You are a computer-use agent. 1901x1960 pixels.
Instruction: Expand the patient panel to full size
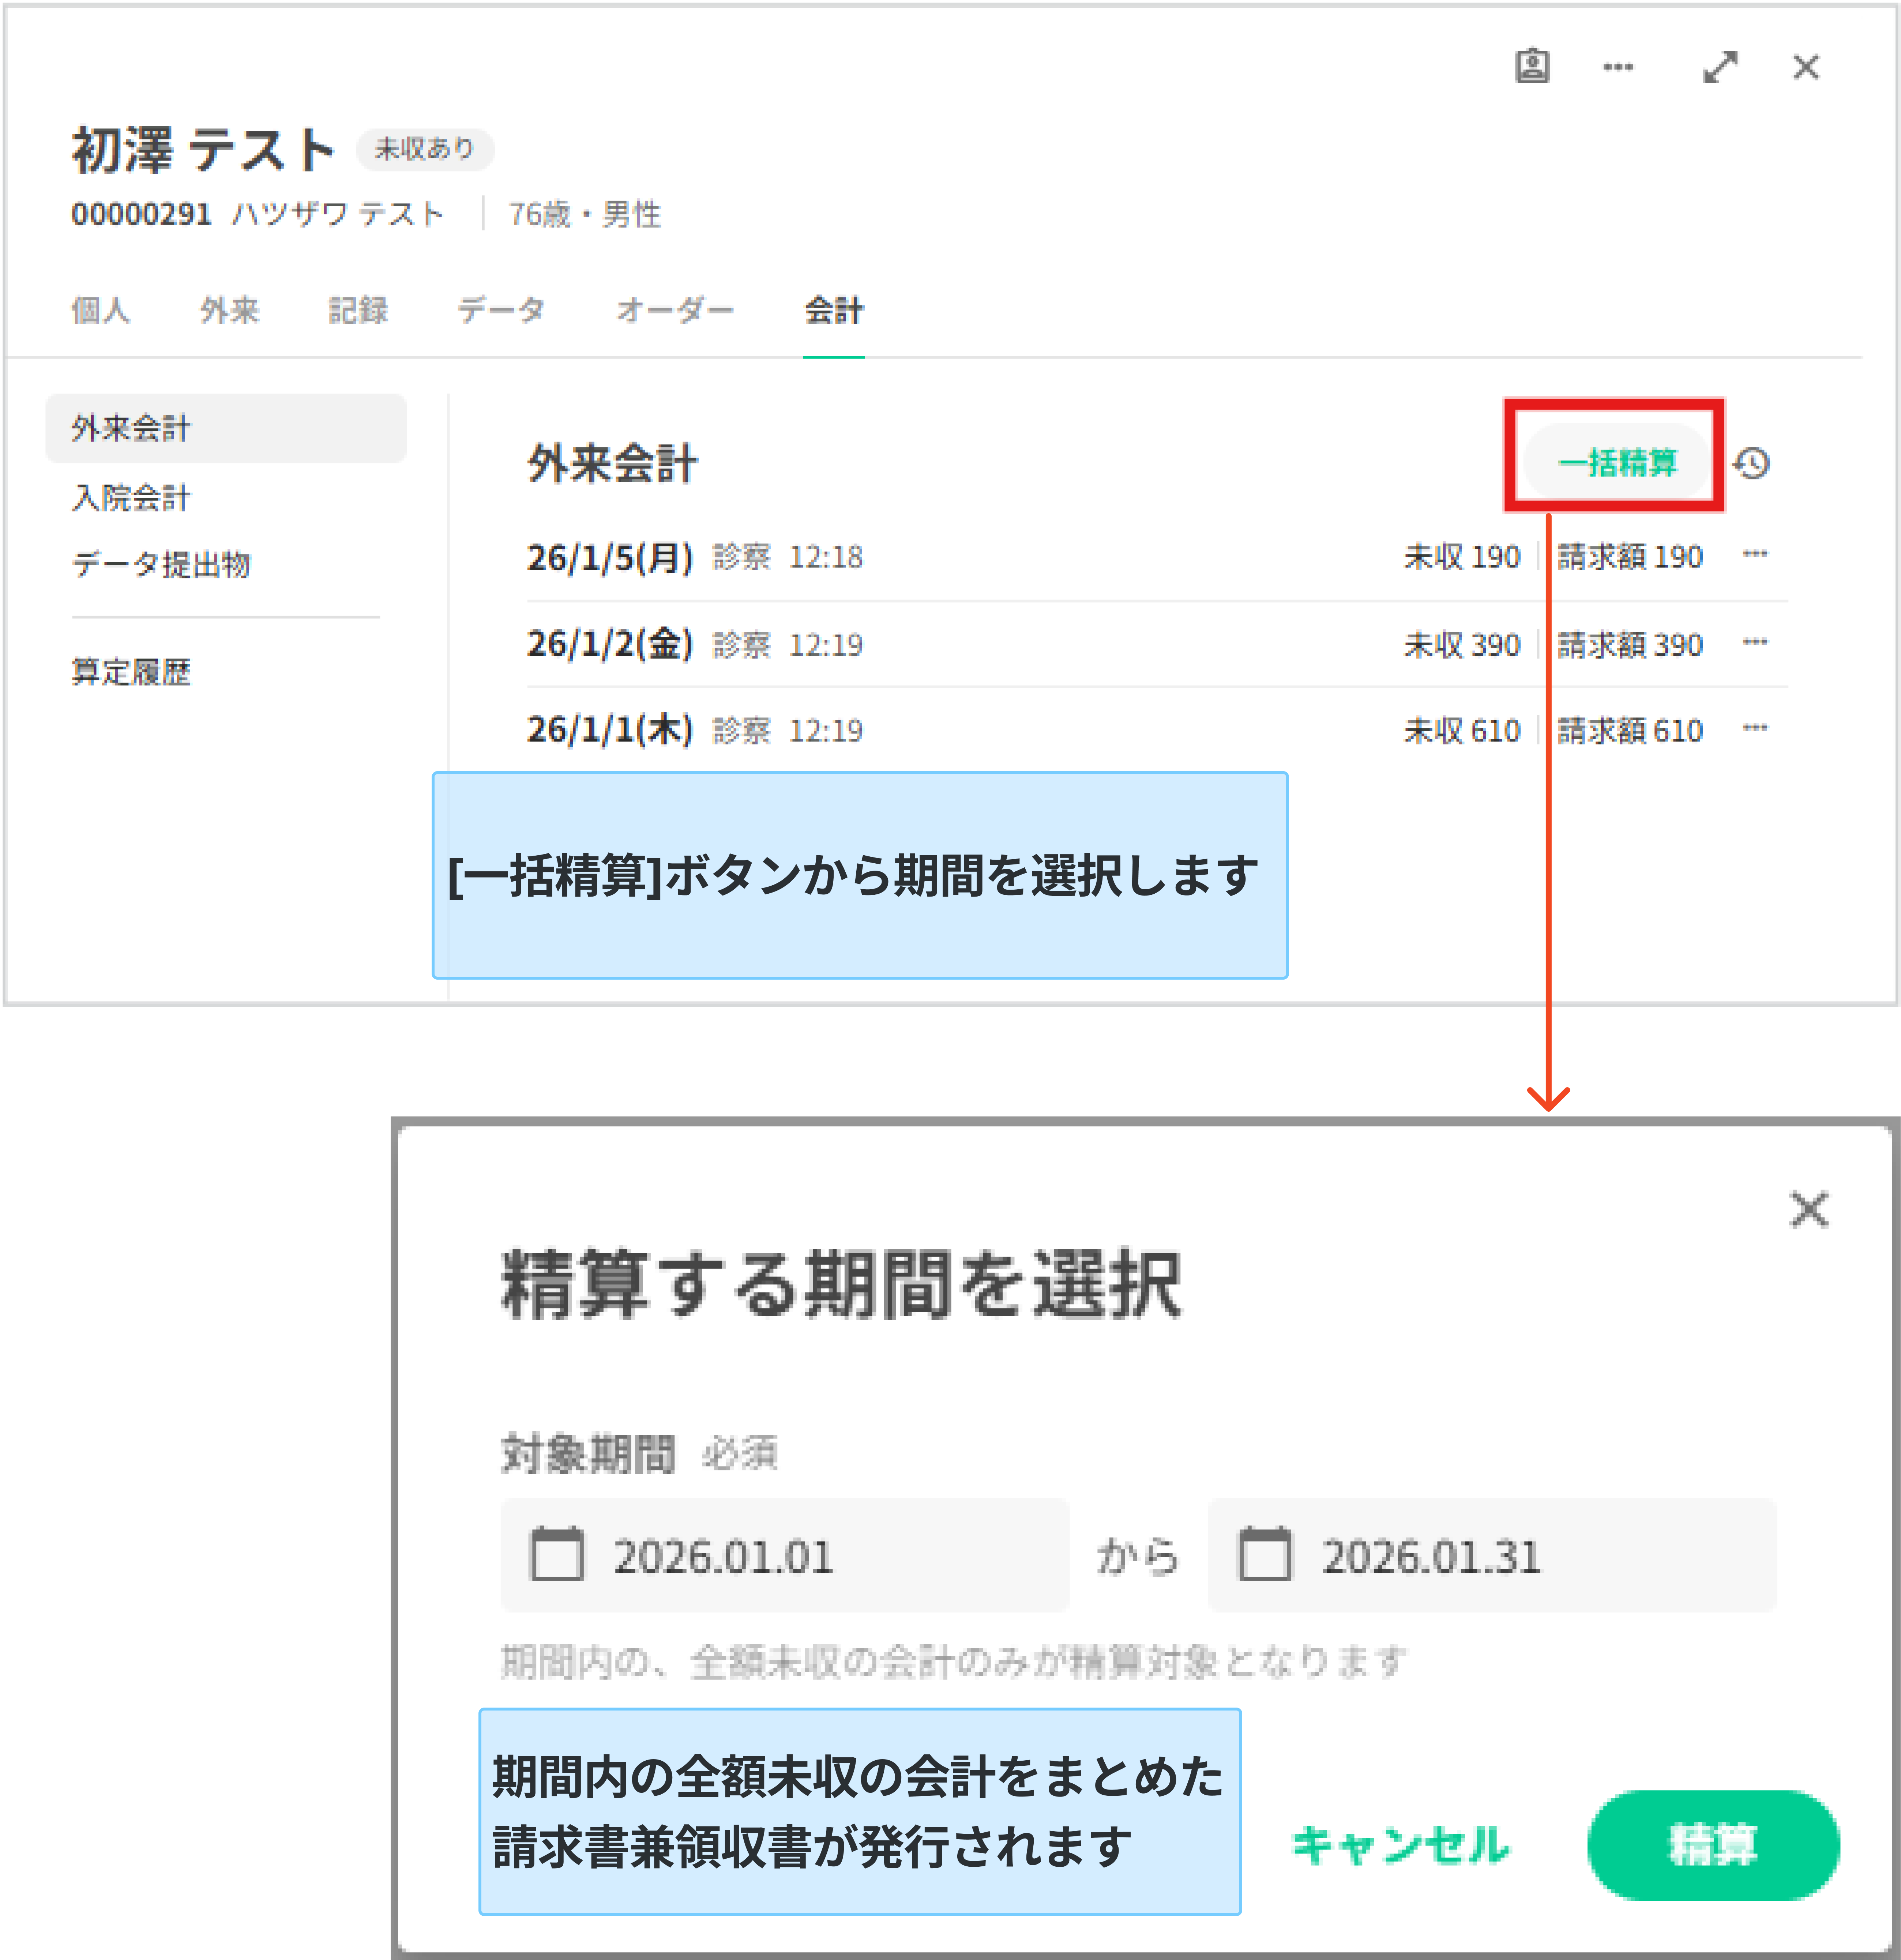pos(1720,67)
